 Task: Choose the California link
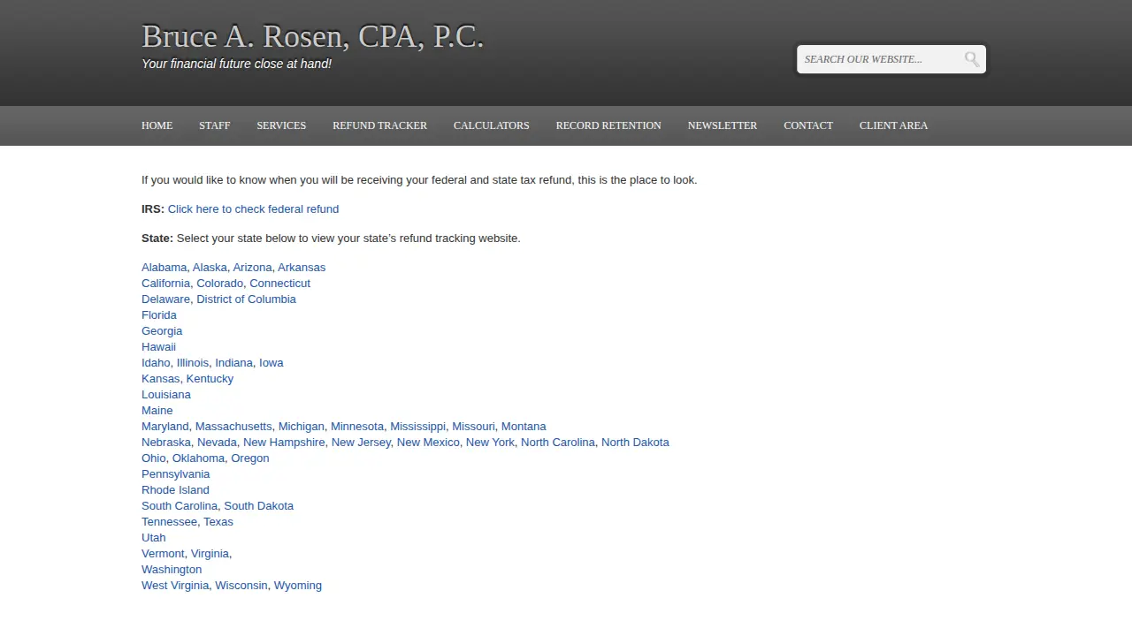click(x=165, y=284)
